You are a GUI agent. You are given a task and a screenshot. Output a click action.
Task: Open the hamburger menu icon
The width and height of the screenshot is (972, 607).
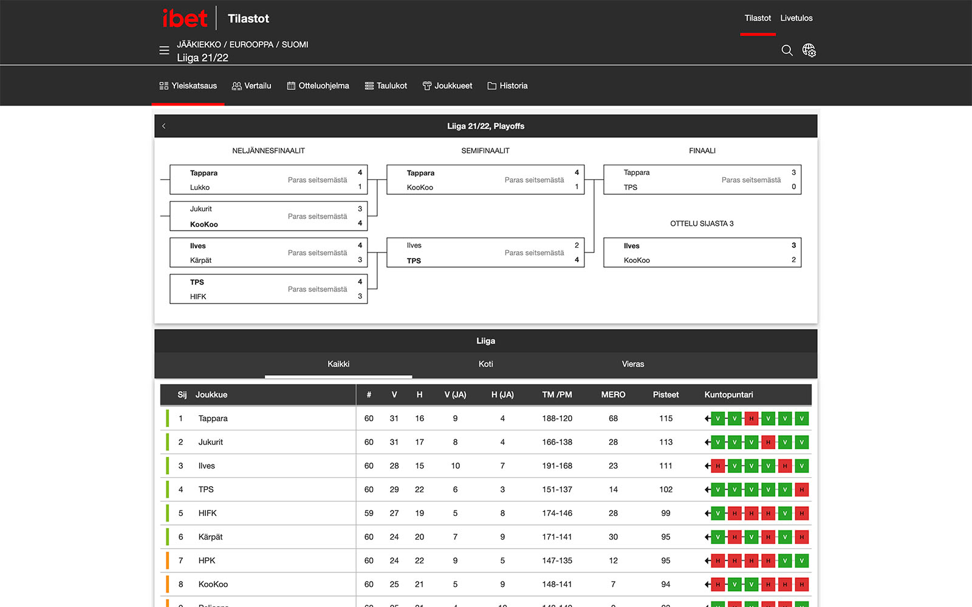pos(164,50)
